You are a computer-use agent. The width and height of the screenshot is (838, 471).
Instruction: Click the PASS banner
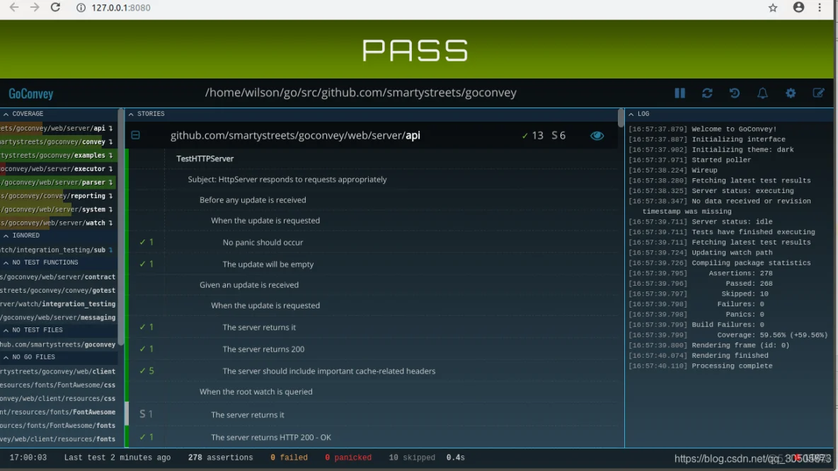click(x=417, y=50)
